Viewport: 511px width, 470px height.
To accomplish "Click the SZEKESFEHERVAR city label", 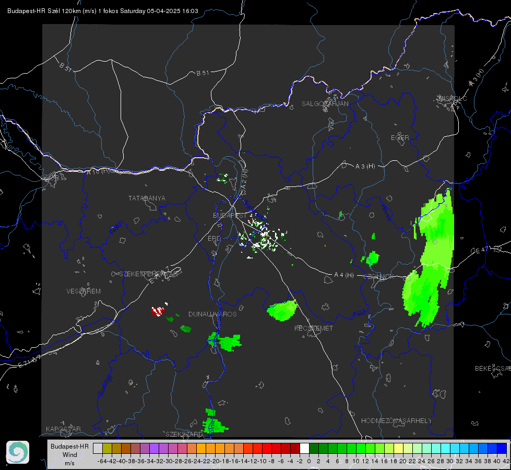I will pos(148,274).
